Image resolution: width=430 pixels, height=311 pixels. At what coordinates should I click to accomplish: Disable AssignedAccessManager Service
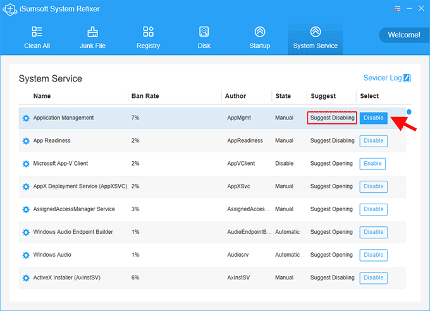coord(374,209)
